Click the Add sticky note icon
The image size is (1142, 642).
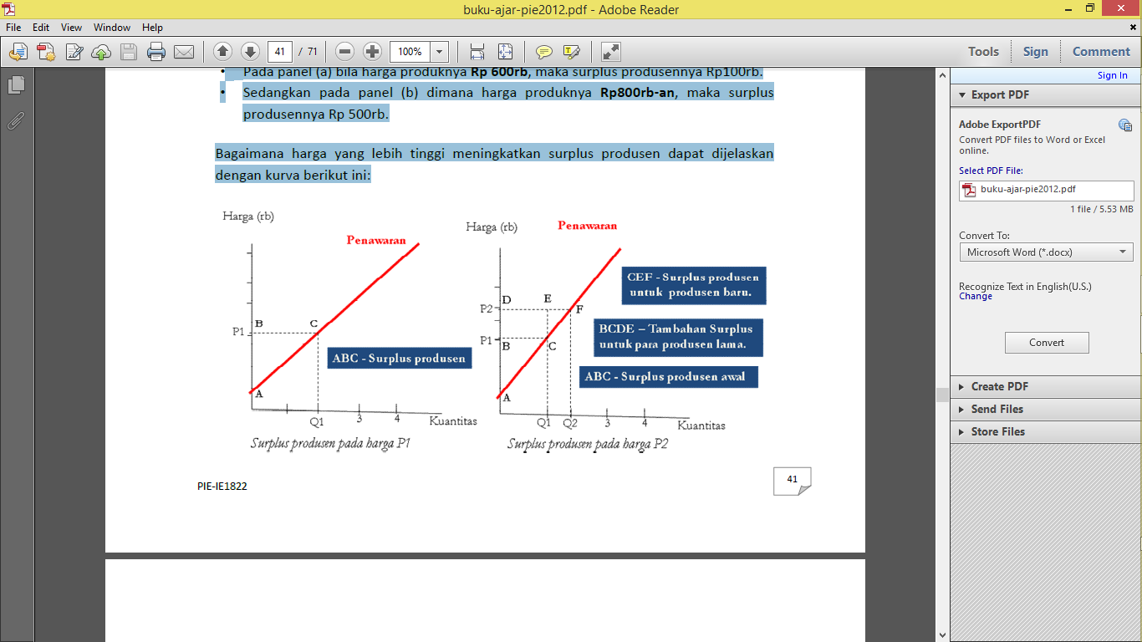point(544,52)
